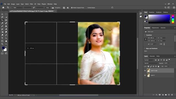This screenshot has height=99, width=176.
Task: Click the color picker field
Action: pyautogui.click(x=159, y=19)
